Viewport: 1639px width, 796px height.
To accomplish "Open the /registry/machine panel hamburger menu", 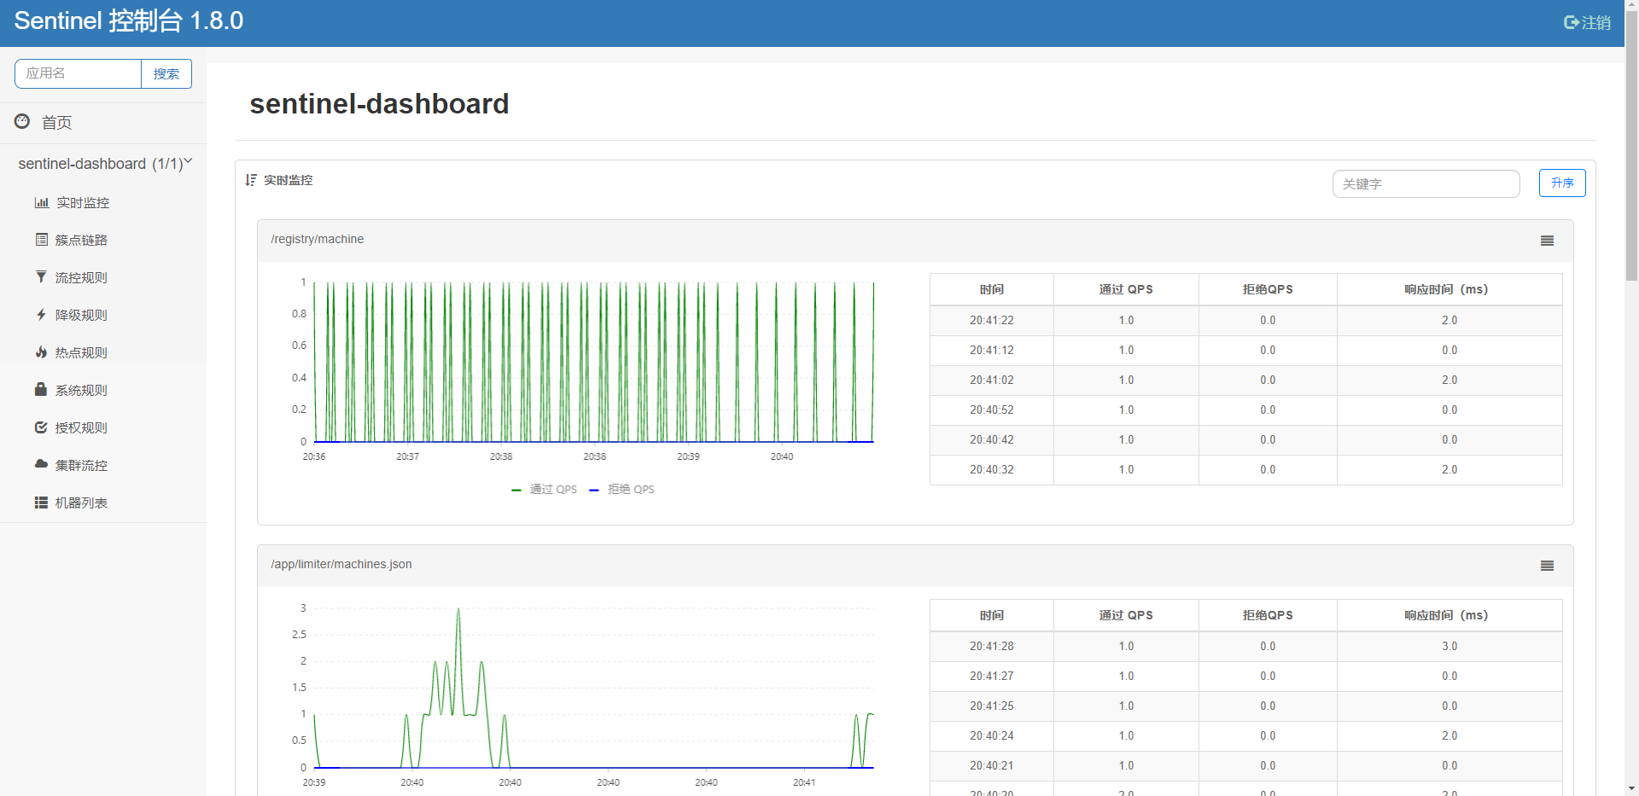I will [1547, 241].
